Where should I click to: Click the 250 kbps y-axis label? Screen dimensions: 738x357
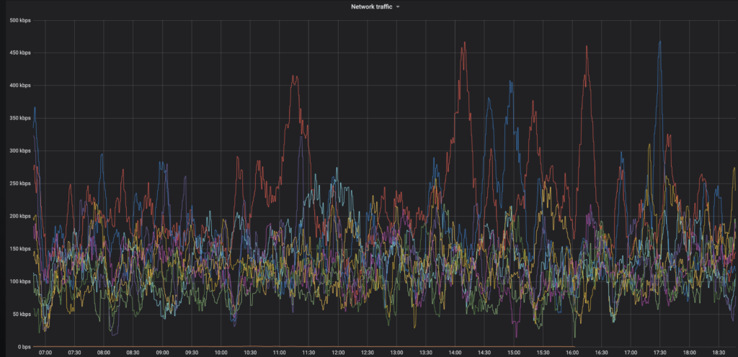[x=19, y=184]
